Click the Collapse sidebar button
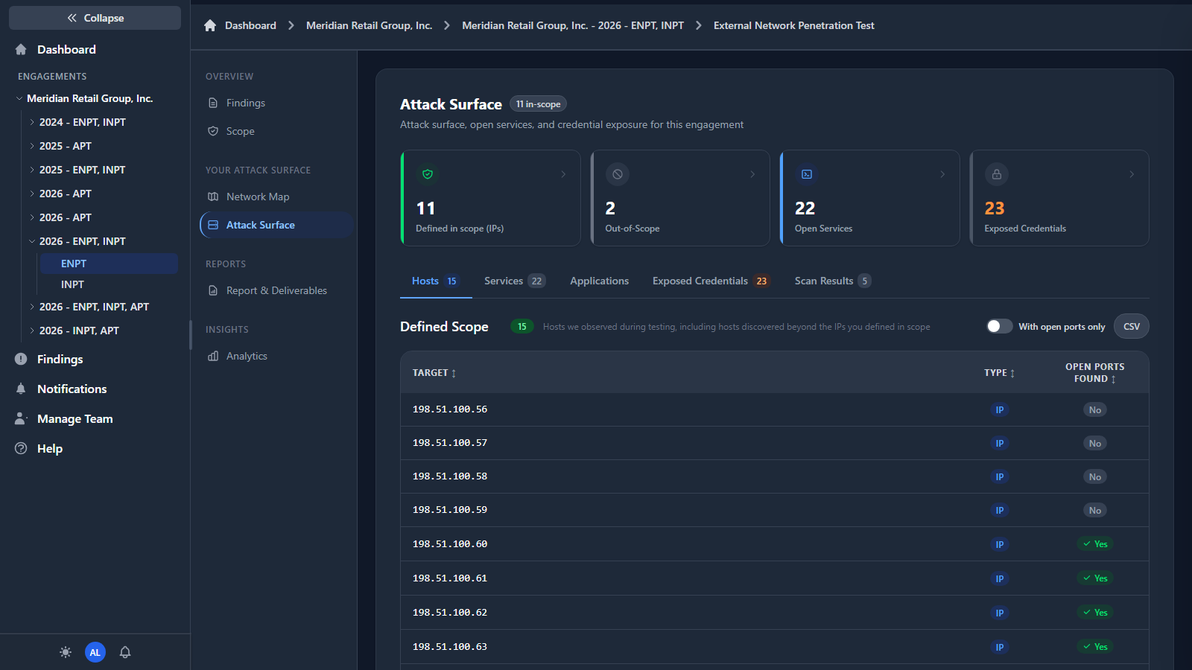 click(95, 18)
